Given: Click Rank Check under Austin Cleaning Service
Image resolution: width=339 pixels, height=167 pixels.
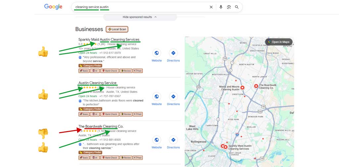Looking at the screenshot, I should click(x=110, y=114).
